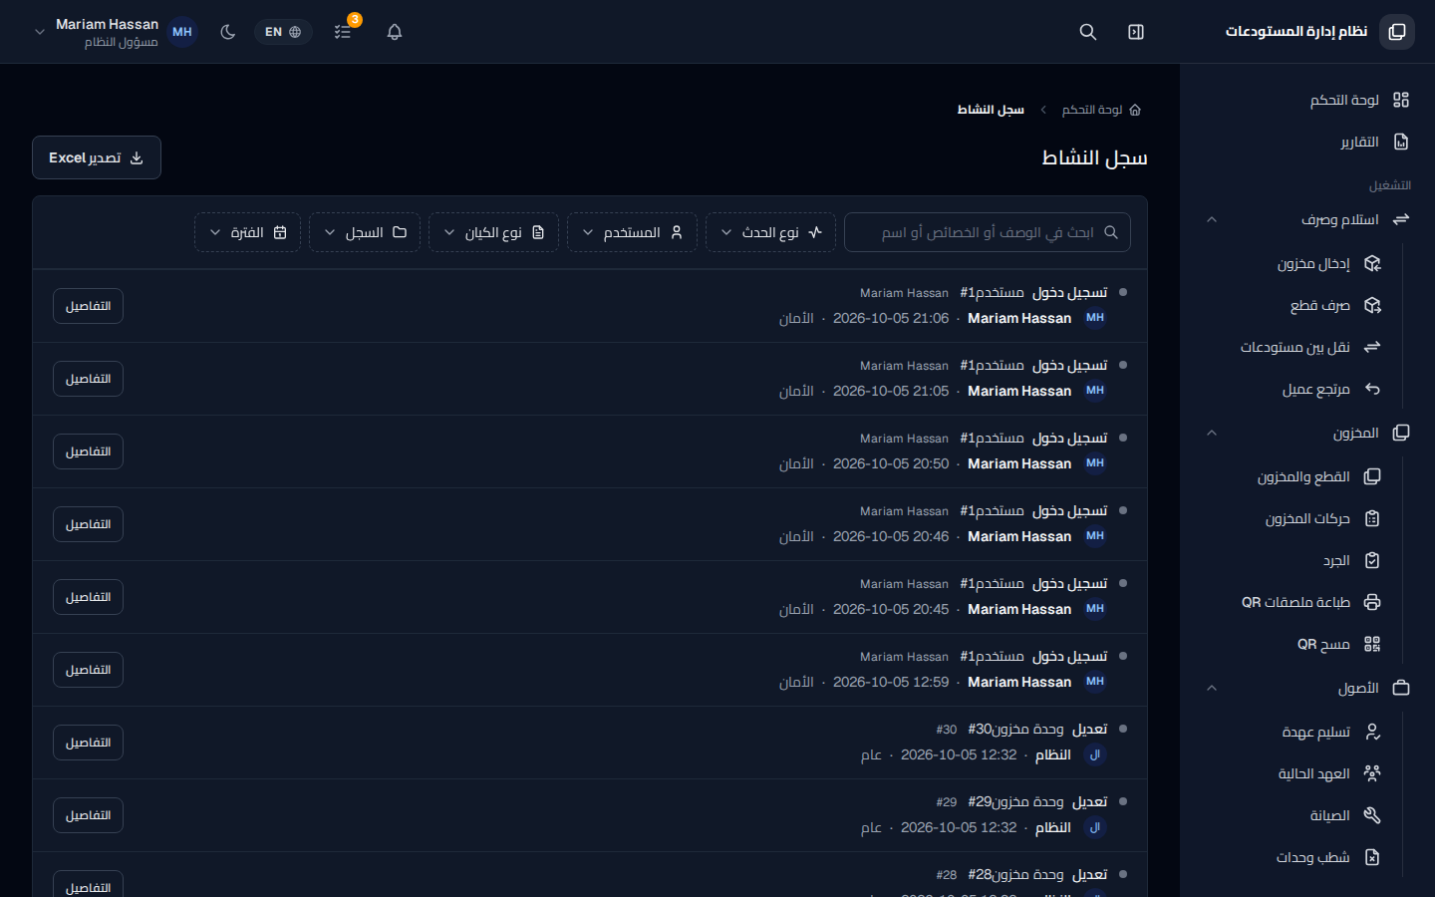
Task: Open الفترة date filter dropdown
Action: pyautogui.click(x=247, y=232)
